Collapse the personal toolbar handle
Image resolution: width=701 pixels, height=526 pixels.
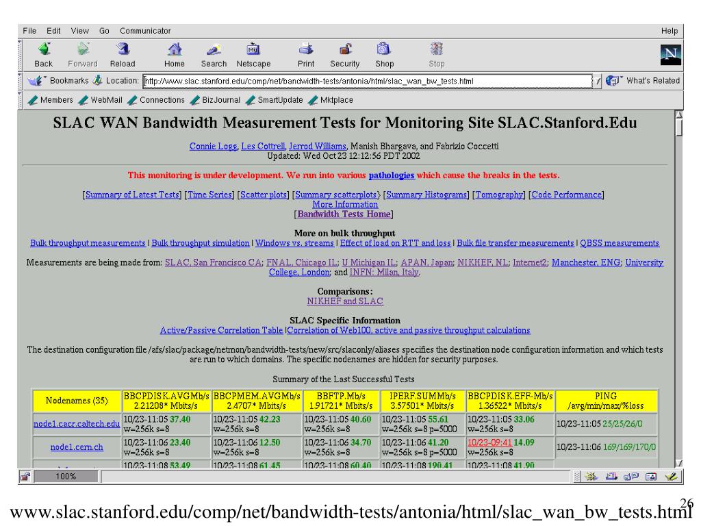click(20, 100)
